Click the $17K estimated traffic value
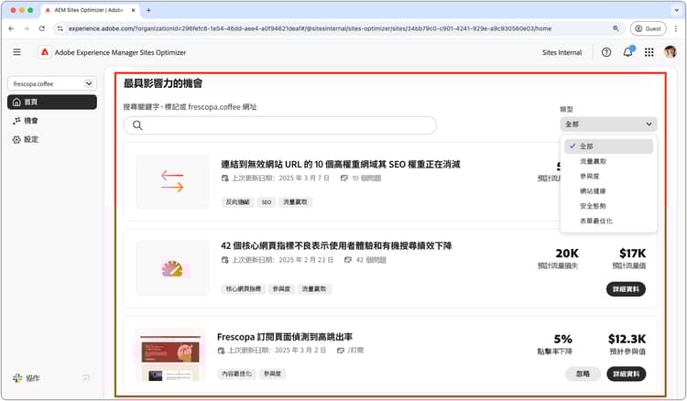The width and height of the screenshot is (687, 401). (x=632, y=253)
